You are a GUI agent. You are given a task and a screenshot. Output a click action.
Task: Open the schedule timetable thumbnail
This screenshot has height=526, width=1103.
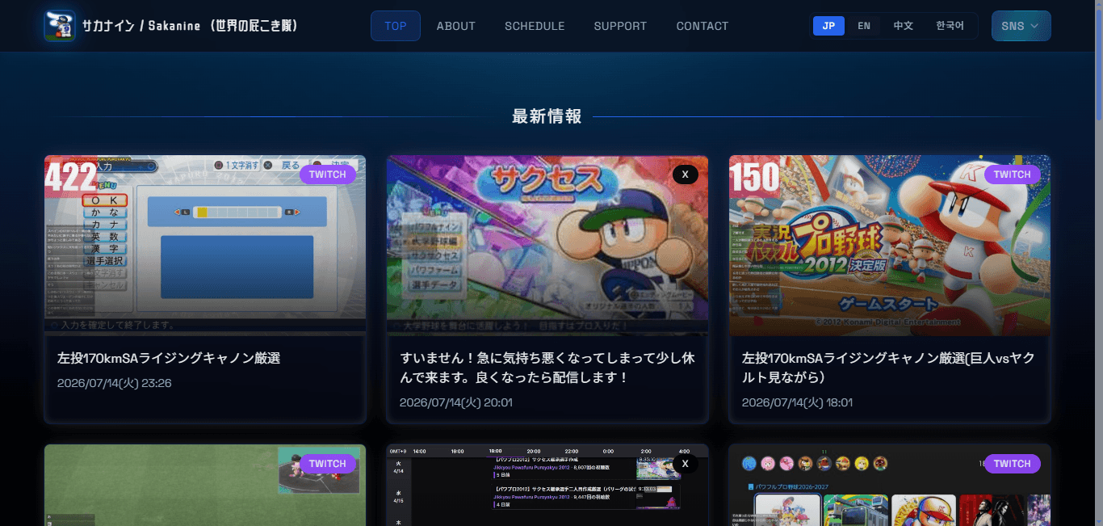547,486
